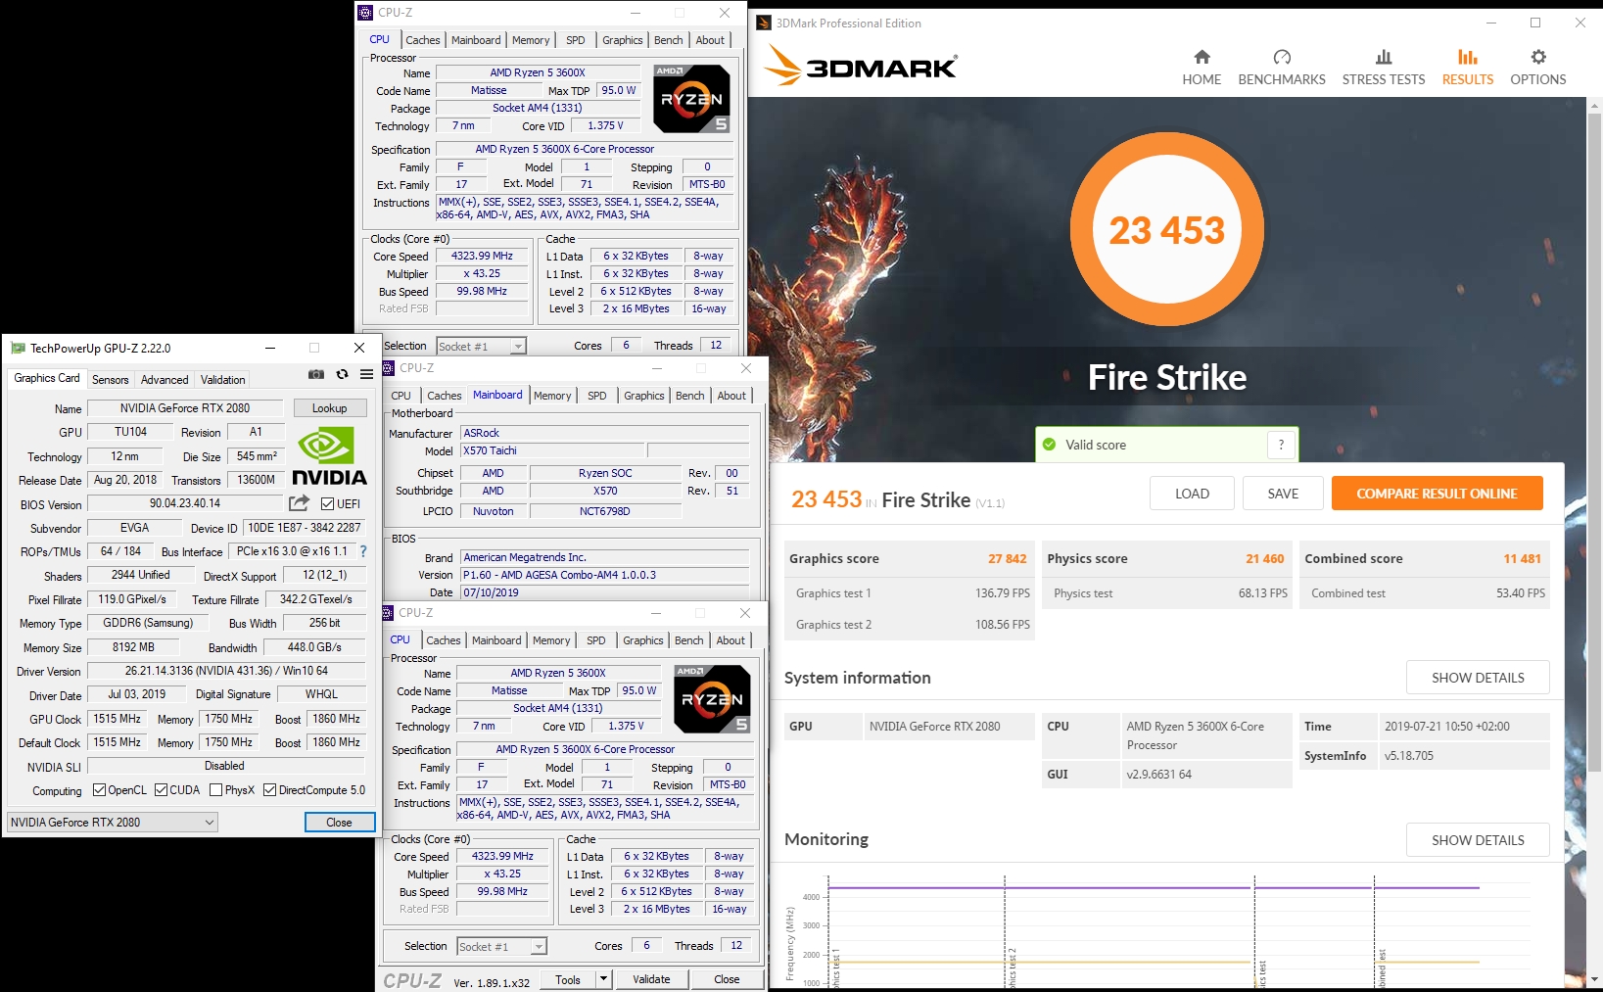Open the NVIDIA GeForce RTX 2080 dropdown
The width and height of the screenshot is (1603, 992).
113,823
